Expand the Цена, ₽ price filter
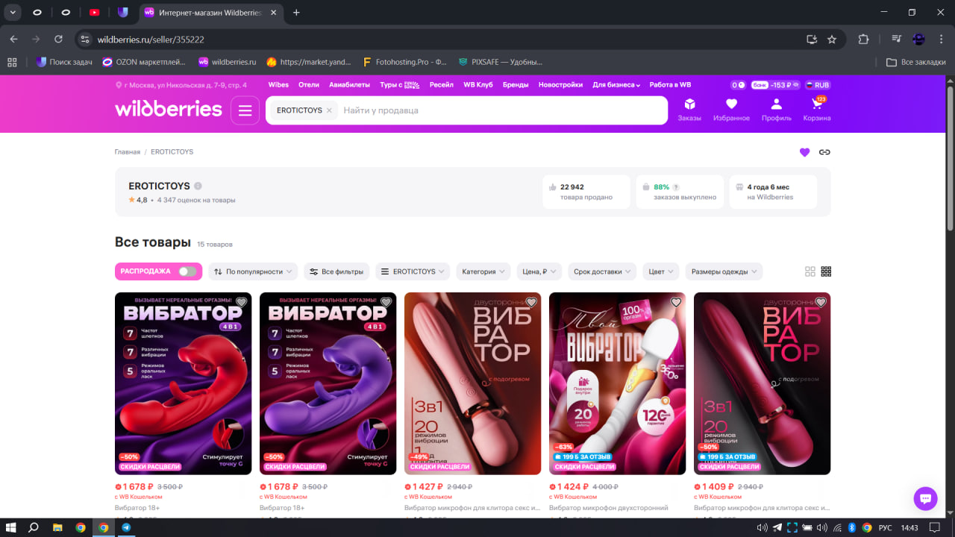 tap(539, 271)
